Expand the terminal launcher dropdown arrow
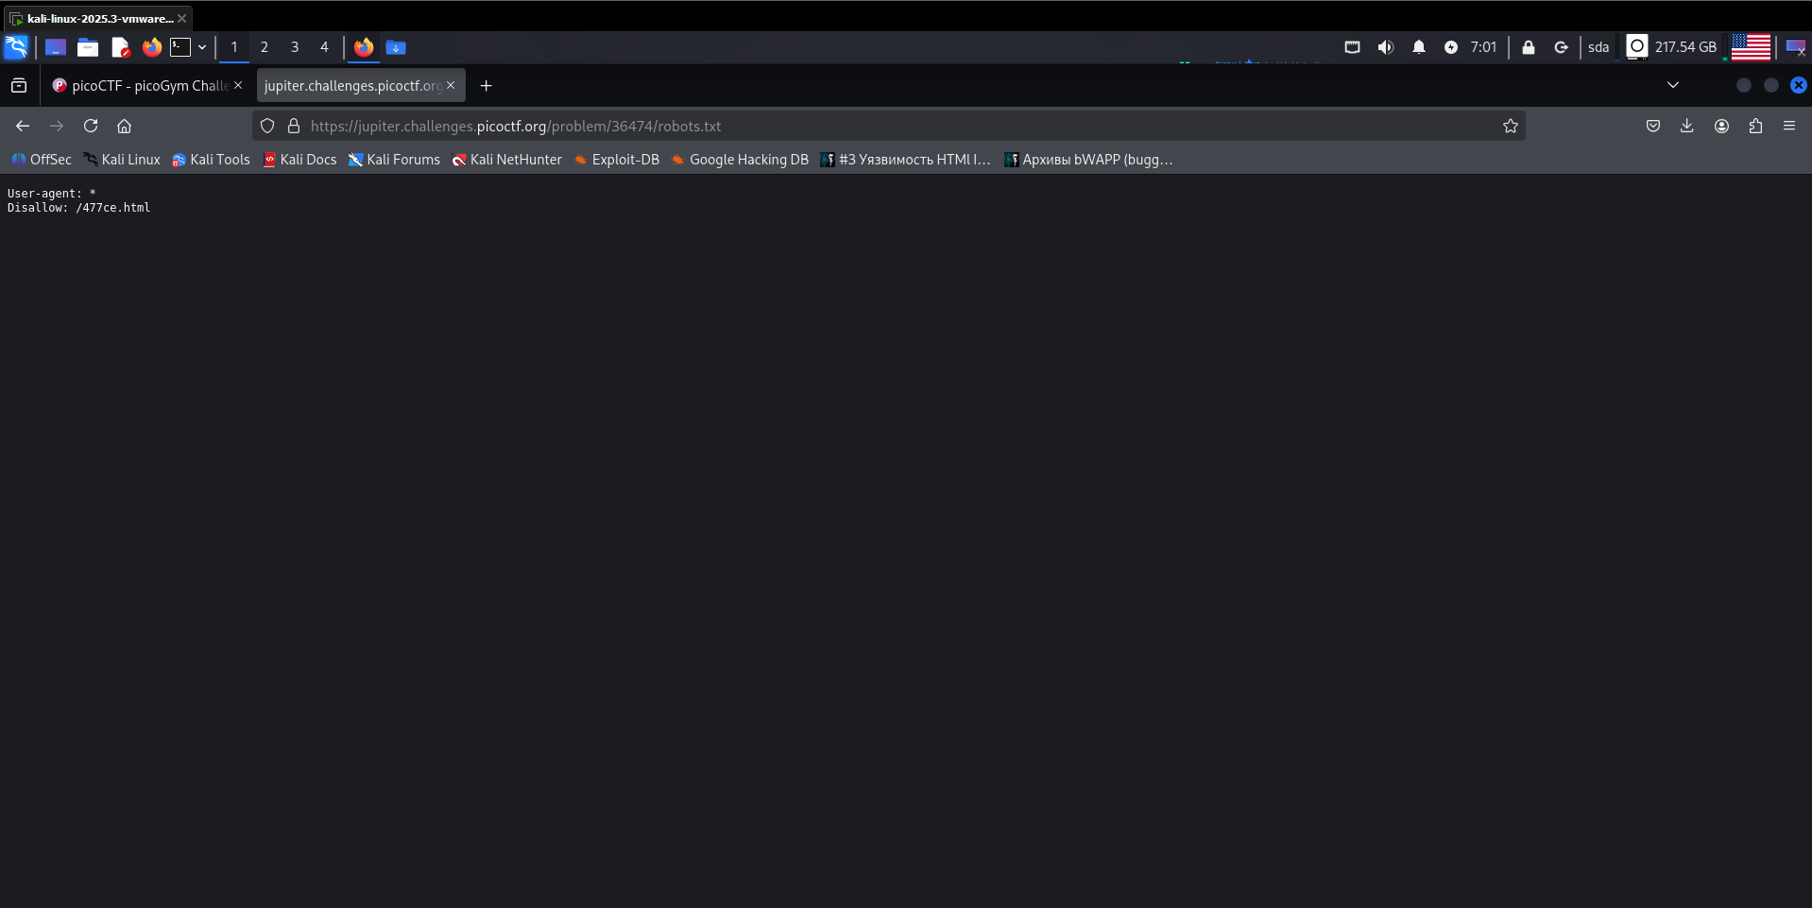Viewport: 1812px width, 908px height. click(202, 47)
